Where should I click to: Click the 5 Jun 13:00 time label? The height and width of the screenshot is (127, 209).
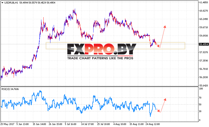(x=22, y=124)
